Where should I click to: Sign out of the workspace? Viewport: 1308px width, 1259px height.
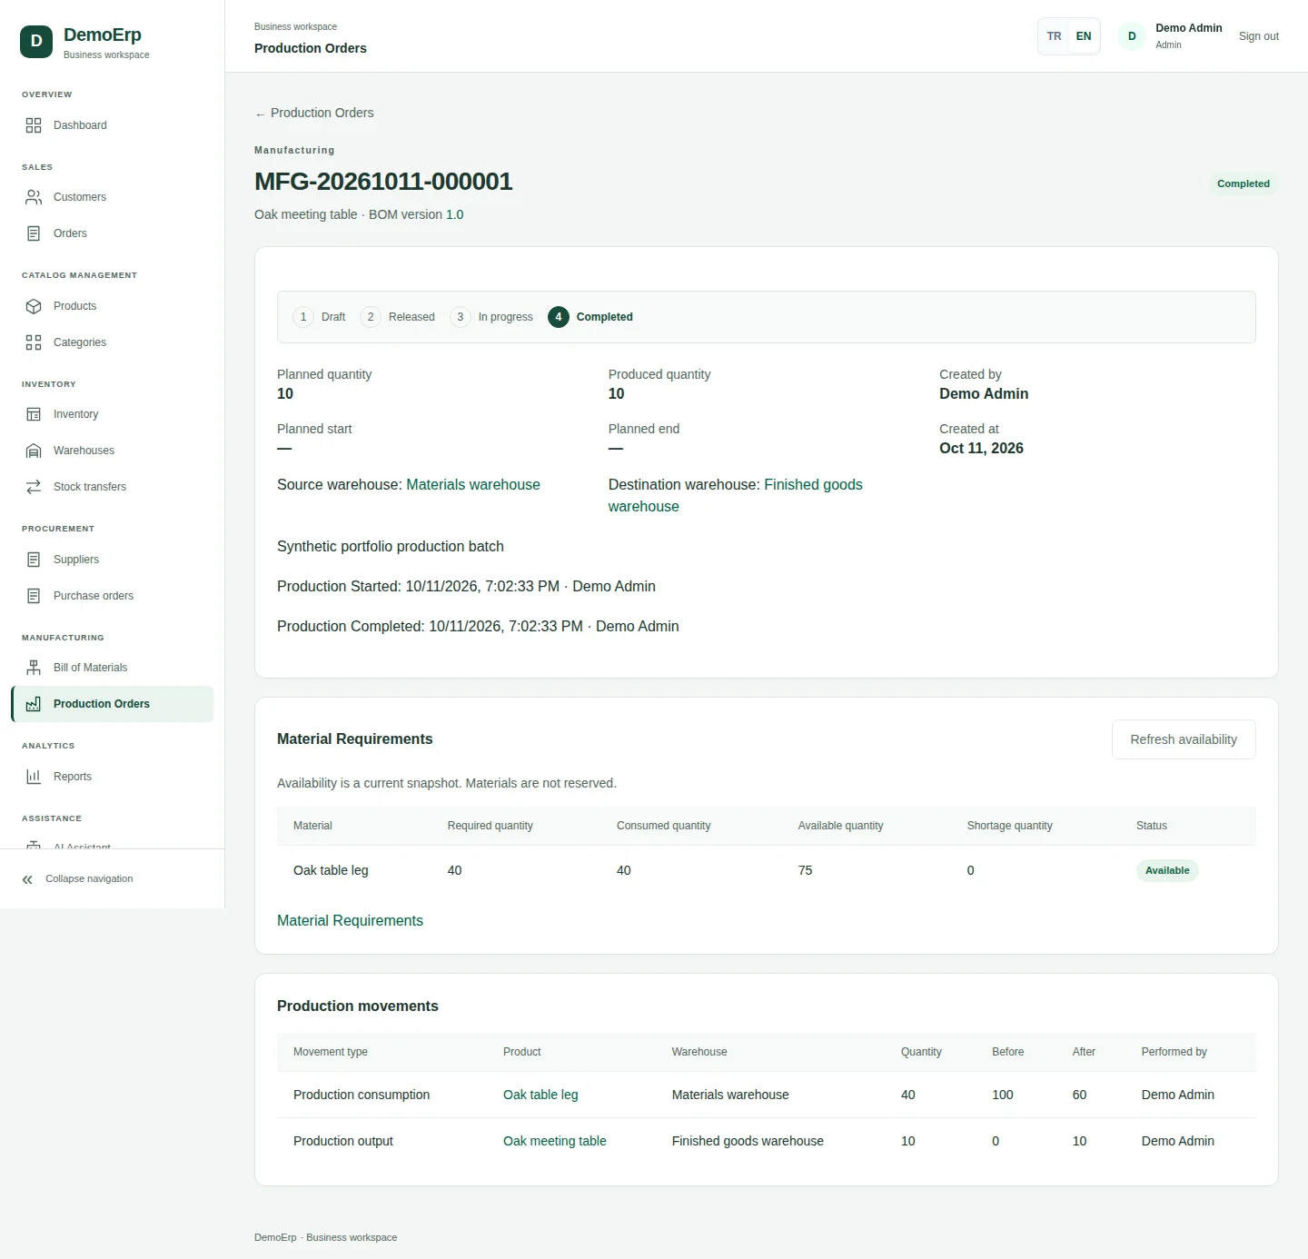click(1258, 36)
